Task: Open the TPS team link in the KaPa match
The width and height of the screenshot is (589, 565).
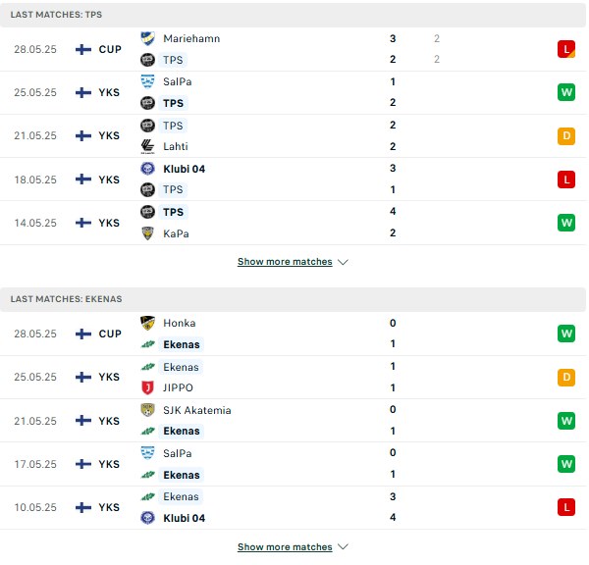Action: click(173, 212)
